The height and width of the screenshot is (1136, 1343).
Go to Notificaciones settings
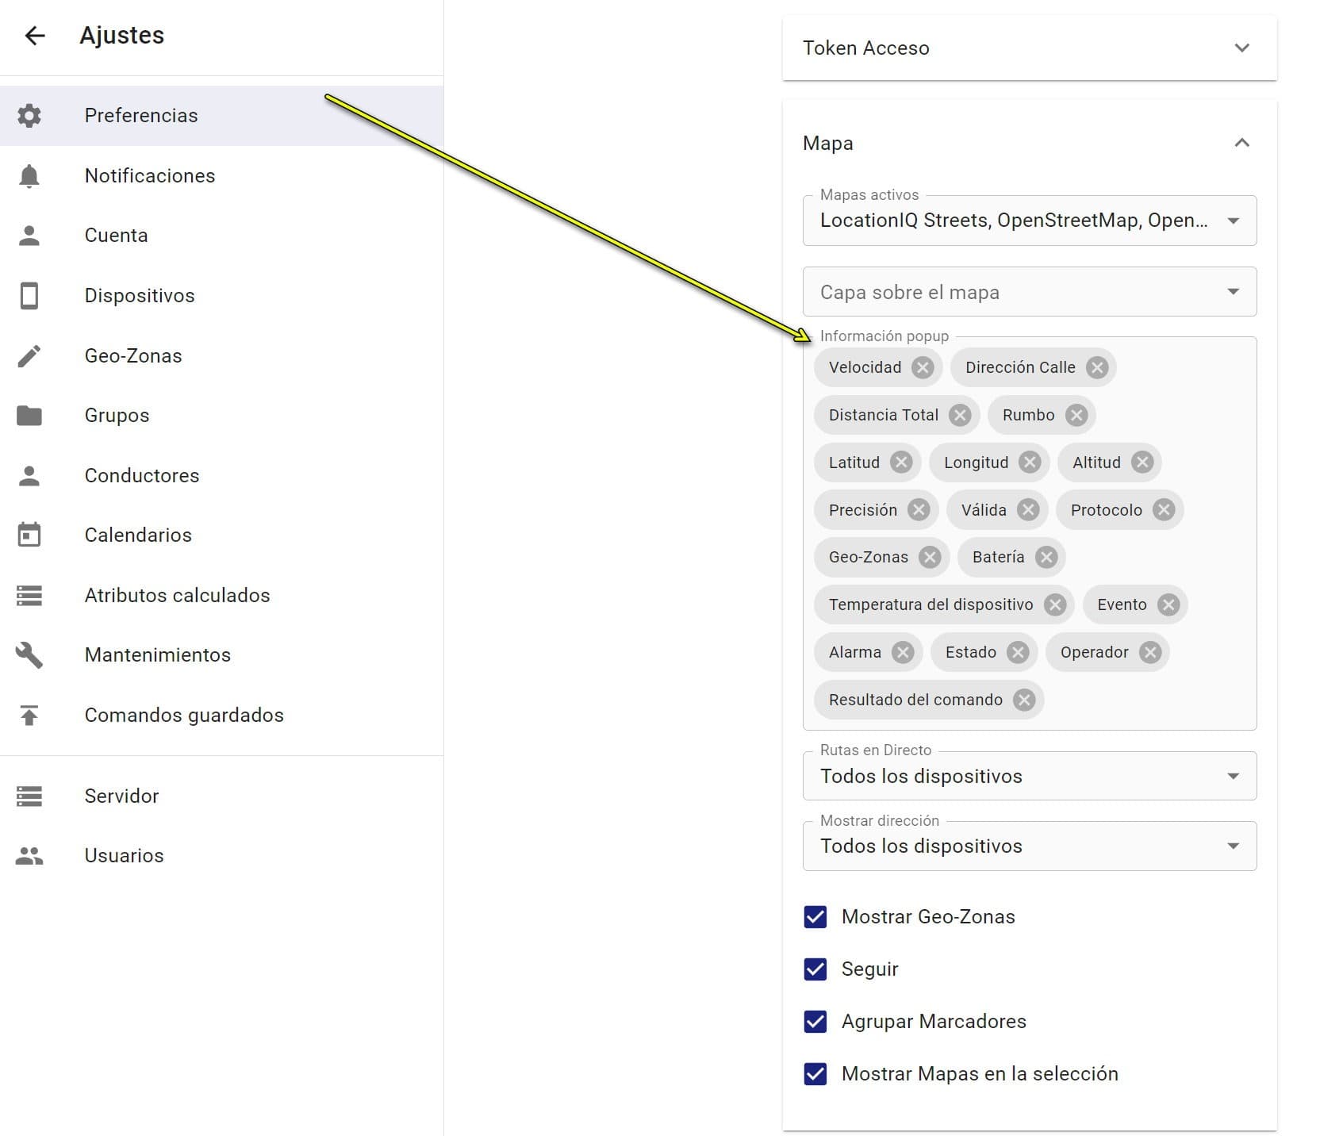pos(221,176)
